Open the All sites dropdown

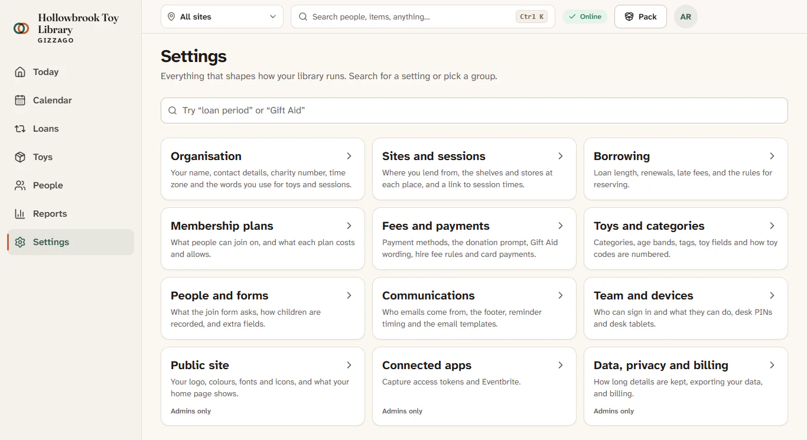[x=222, y=17]
